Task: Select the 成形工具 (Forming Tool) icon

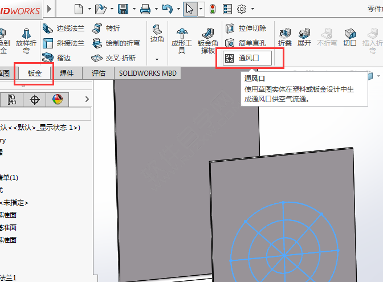Action: 182,40
